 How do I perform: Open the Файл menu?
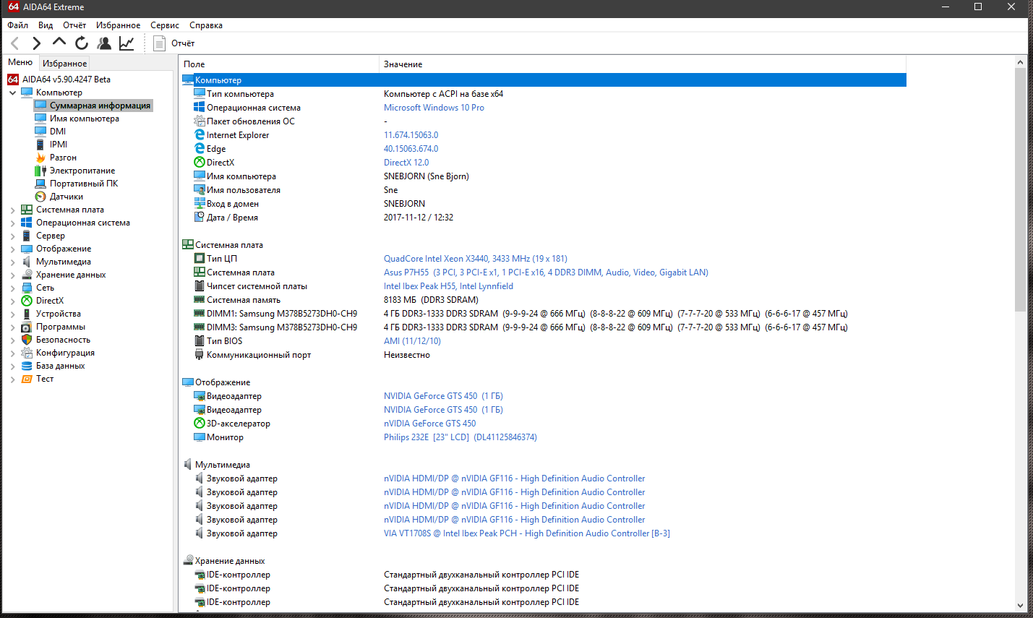click(18, 25)
